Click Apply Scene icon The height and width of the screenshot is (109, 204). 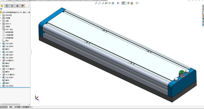click(132, 3)
